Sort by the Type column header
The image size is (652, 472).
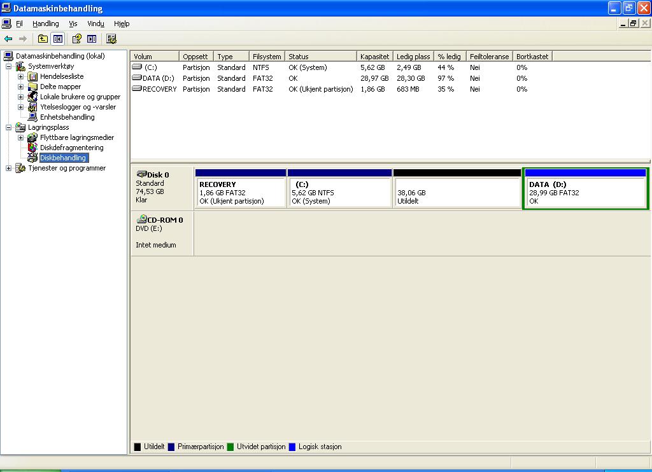(231, 57)
